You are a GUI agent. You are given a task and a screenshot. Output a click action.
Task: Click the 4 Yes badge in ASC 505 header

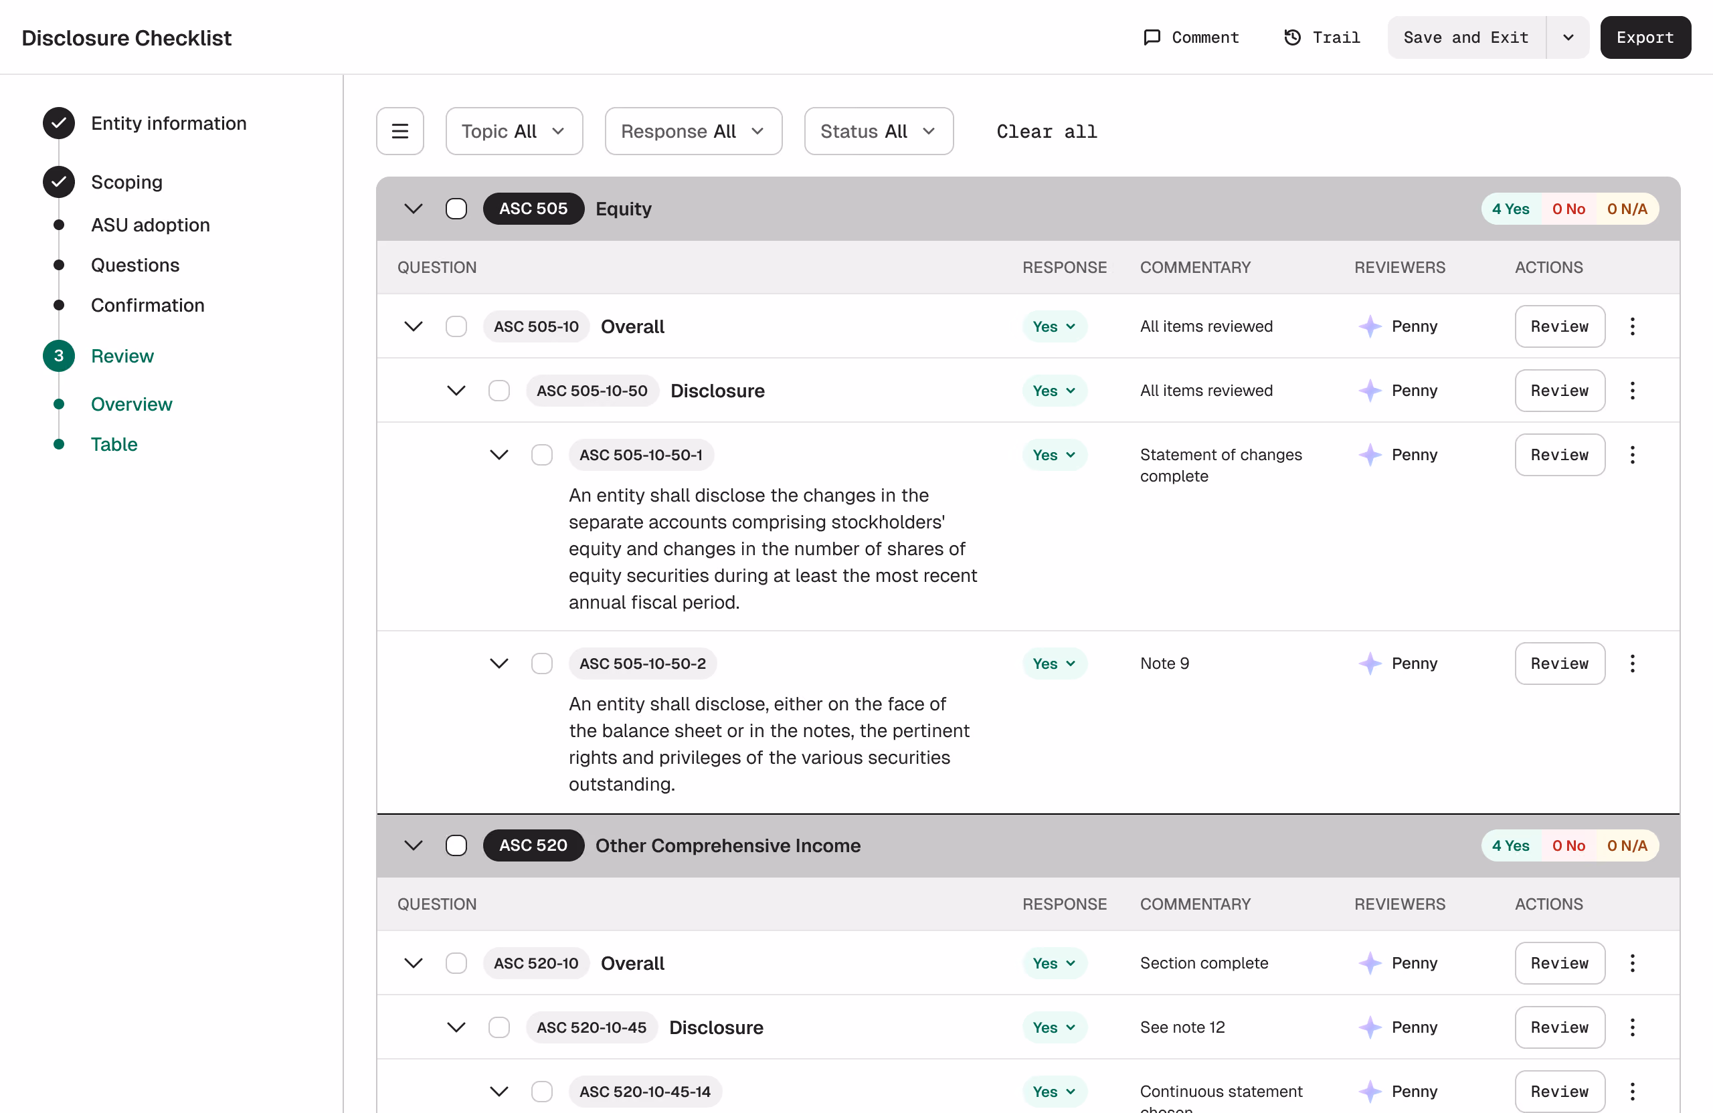click(x=1511, y=209)
